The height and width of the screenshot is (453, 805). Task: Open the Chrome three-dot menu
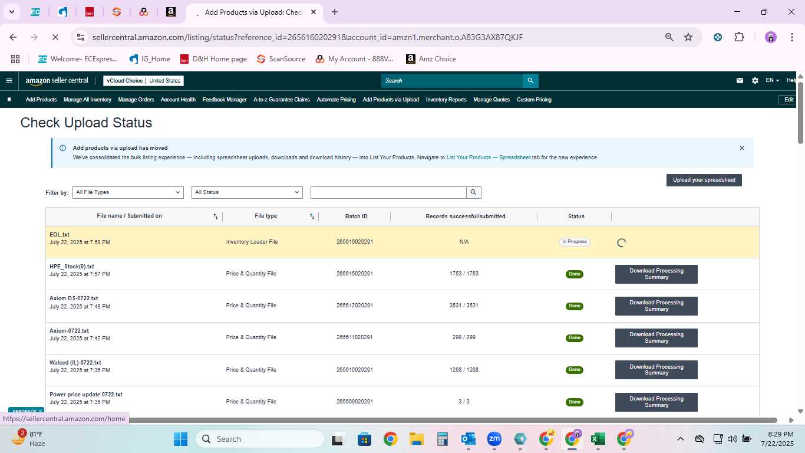791,37
